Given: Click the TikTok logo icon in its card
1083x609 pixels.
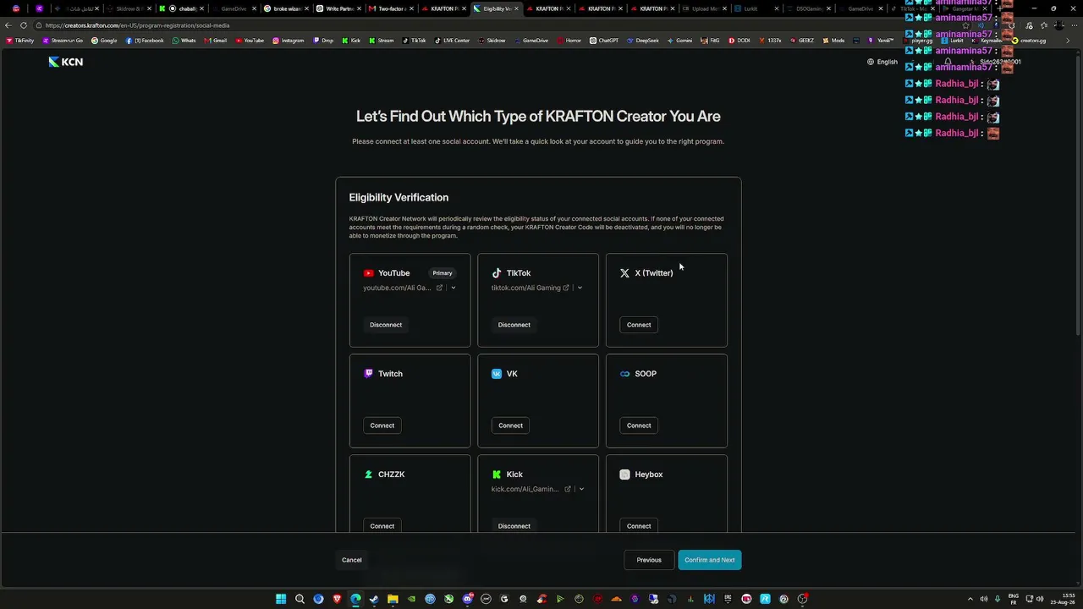Looking at the screenshot, I should click(x=497, y=273).
